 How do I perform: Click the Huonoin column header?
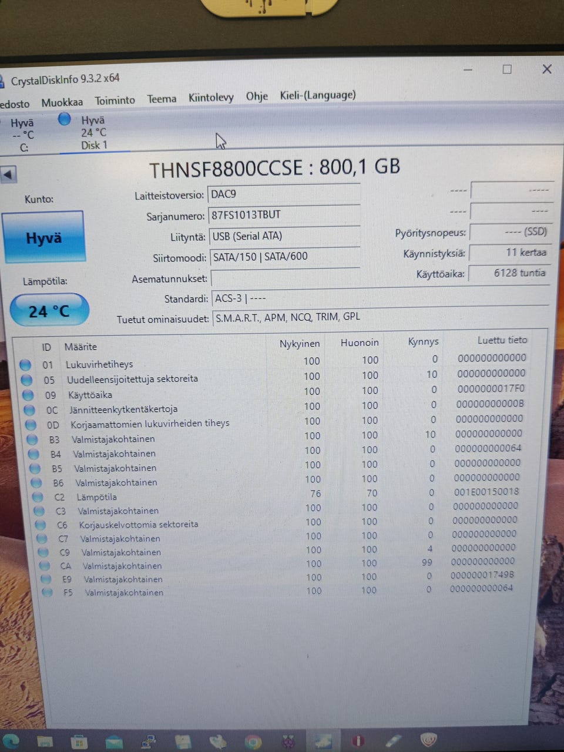point(360,343)
